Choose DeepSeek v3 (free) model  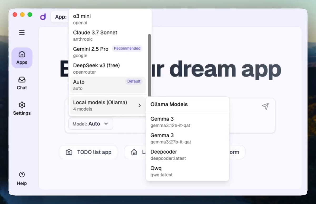click(x=108, y=68)
